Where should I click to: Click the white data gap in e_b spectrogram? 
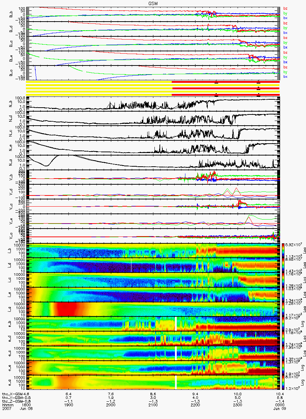[176, 324]
